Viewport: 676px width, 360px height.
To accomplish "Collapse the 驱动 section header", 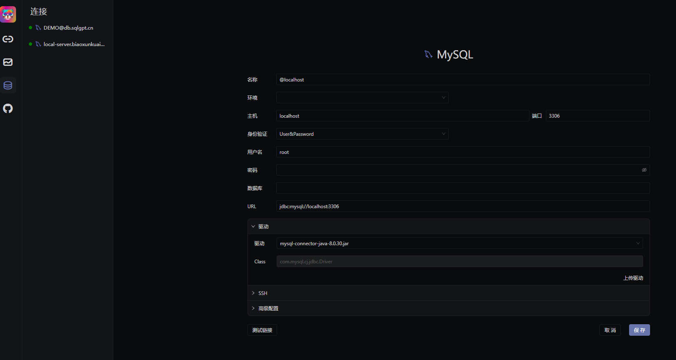I will [x=449, y=226].
